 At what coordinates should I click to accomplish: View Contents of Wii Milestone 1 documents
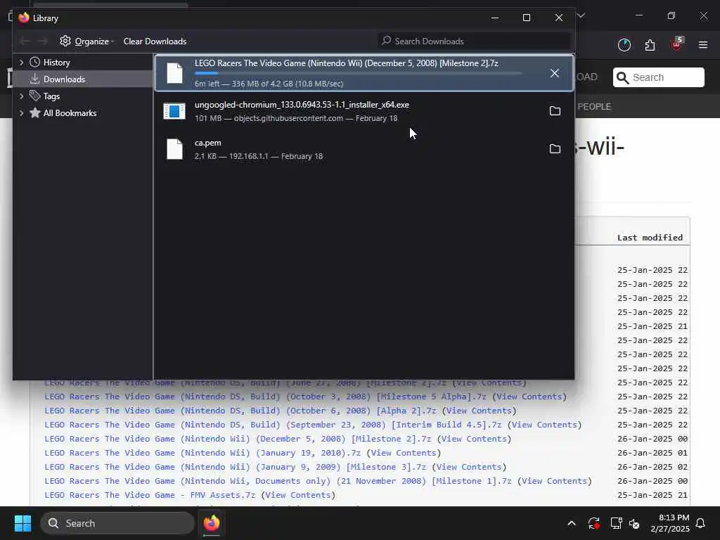tap(554, 481)
